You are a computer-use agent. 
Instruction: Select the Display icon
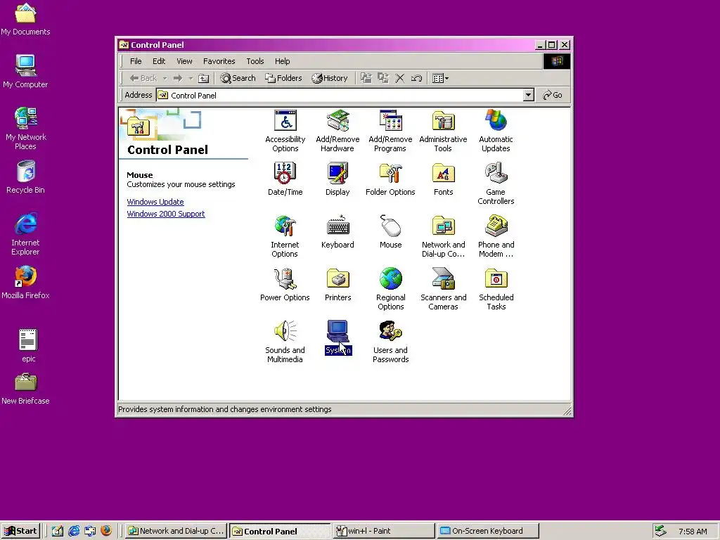337,179
